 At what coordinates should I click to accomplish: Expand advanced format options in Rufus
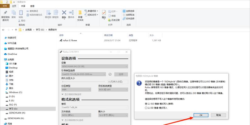click(x=72, y=120)
